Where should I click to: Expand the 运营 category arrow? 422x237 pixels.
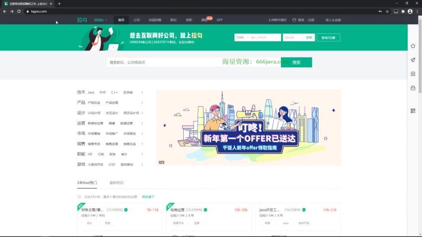(x=142, y=123)
